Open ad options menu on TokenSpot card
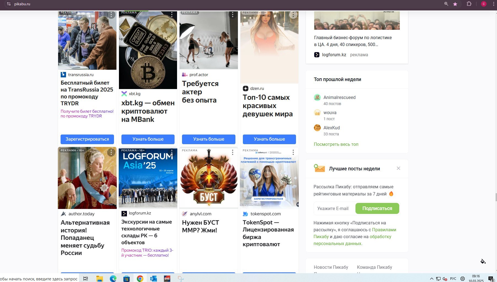The height and width of the screenshot is (282, 497). pos(293,152)
